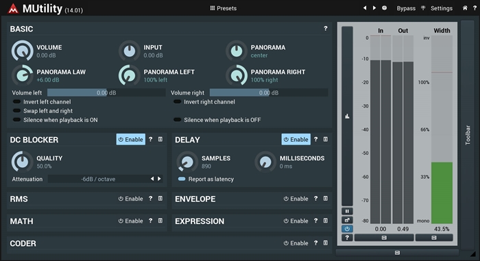Collapse Width meter button
This screenshot has width=480, height=261.
pos(434,238)
